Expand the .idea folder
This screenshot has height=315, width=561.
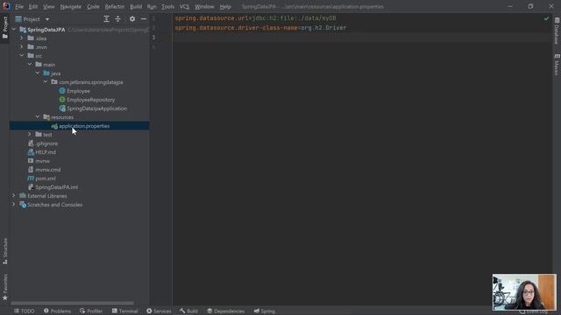tap(21, 38)
